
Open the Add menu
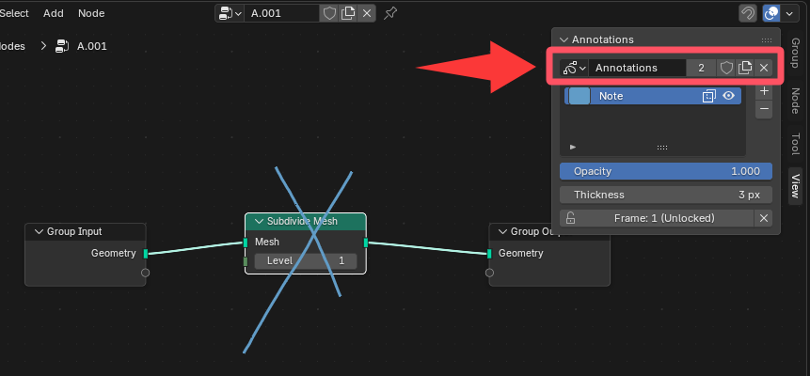tap(54, 13)
